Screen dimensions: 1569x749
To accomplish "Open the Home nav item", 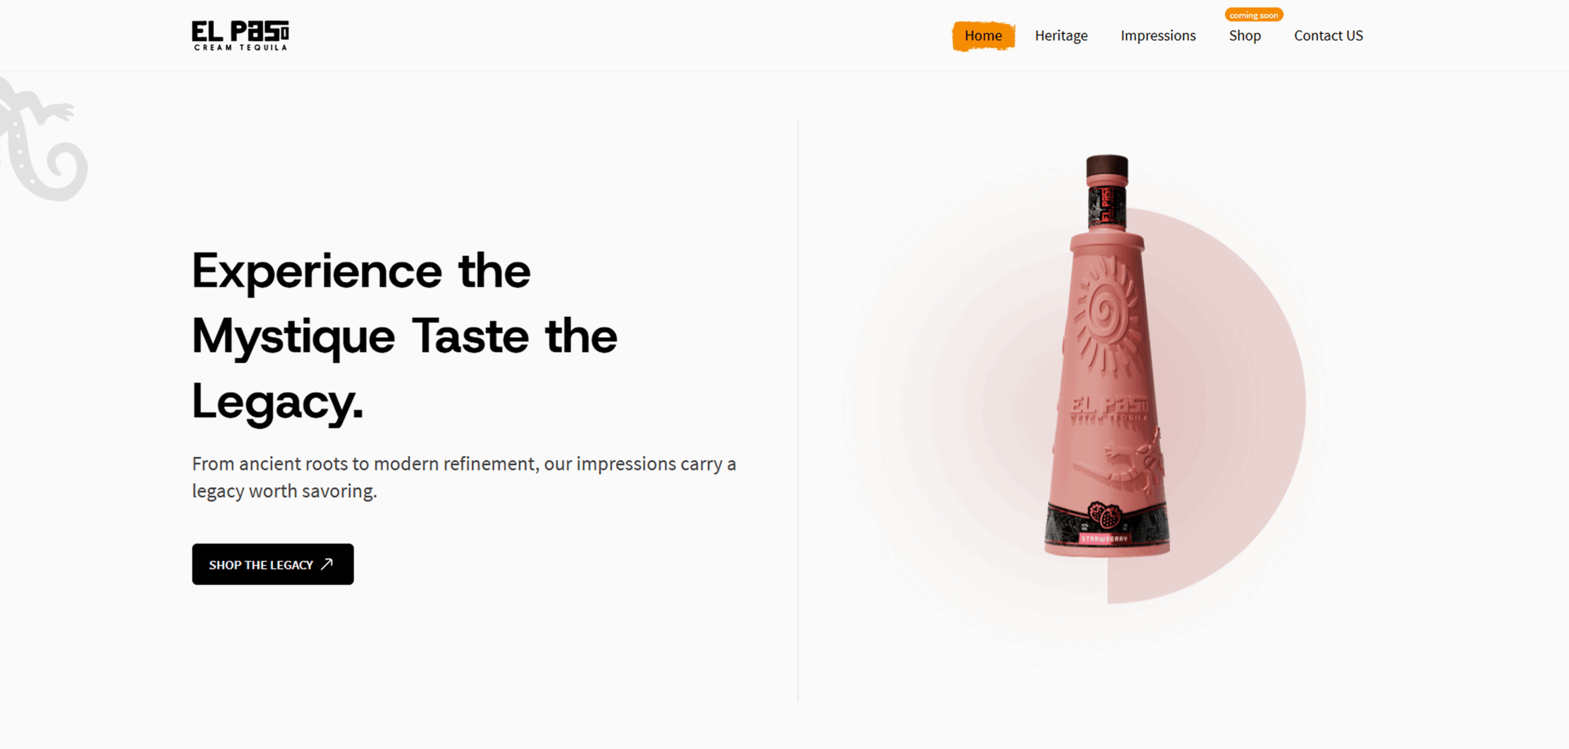I will pyautogui.click(x=983, y=36).
